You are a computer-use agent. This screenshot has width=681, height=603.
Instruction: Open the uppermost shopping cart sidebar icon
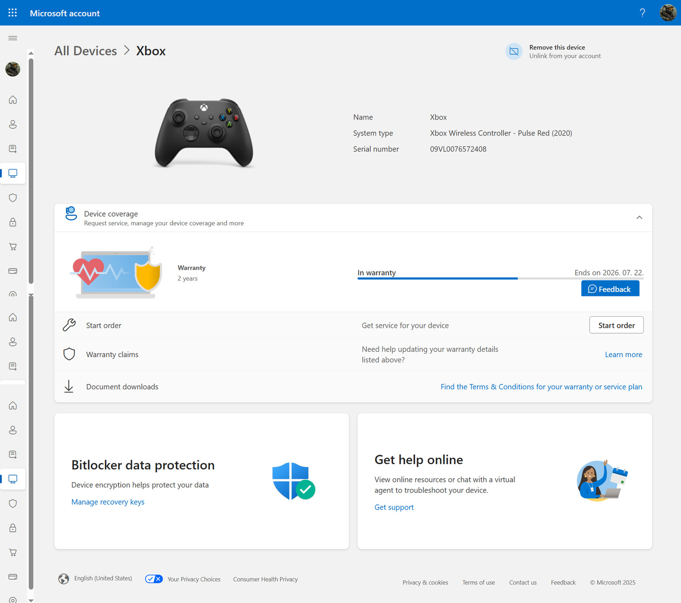[13, 246]
